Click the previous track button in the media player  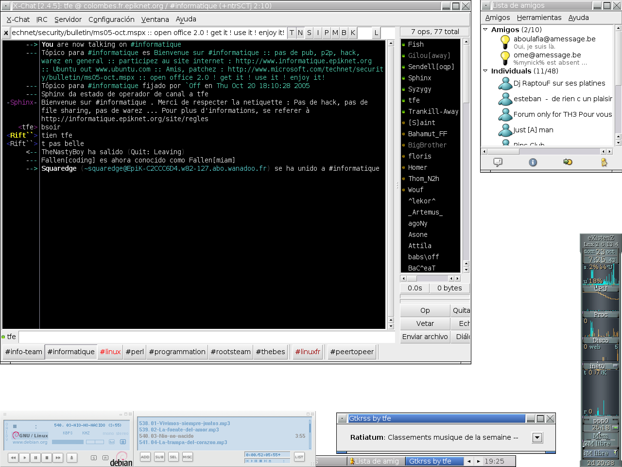click(x=13, y=458)
